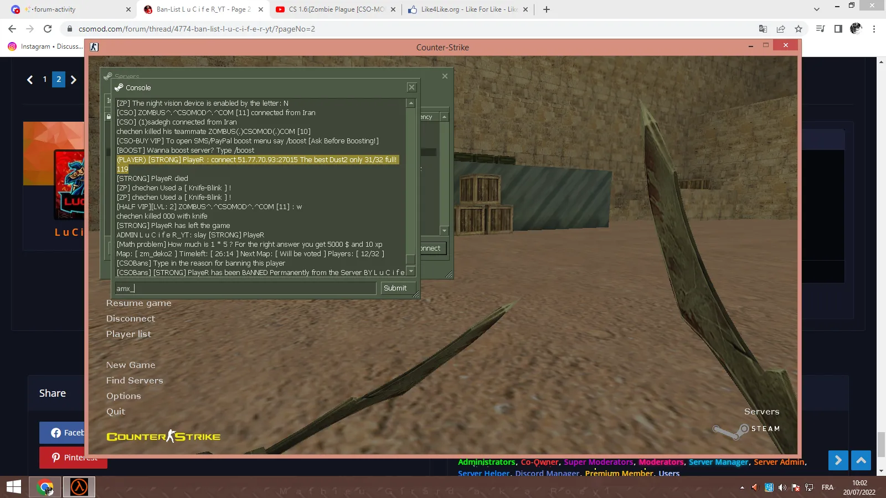
Task: Click the Chrome forward arrow
Action: coord(30,29)
